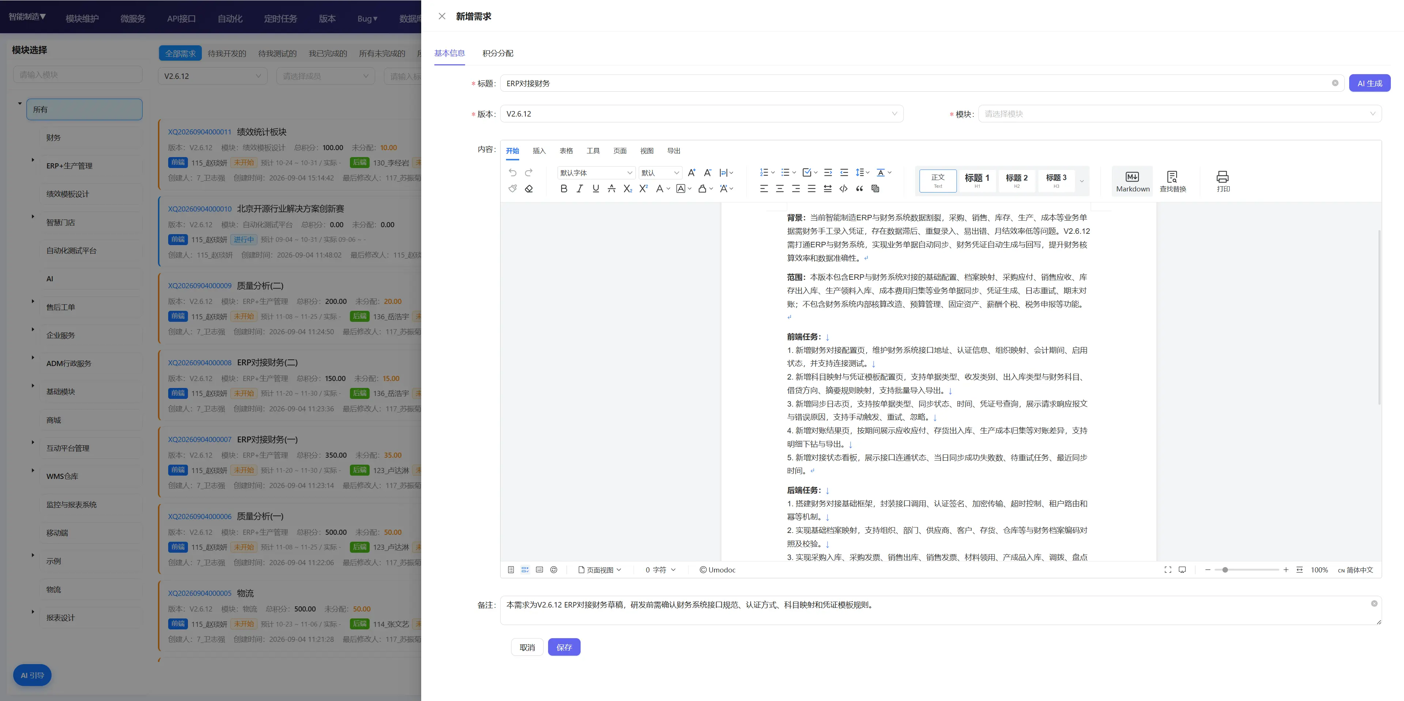This screenshot has width=1404, height=701.
Task: Align text left
Action: 764,188
